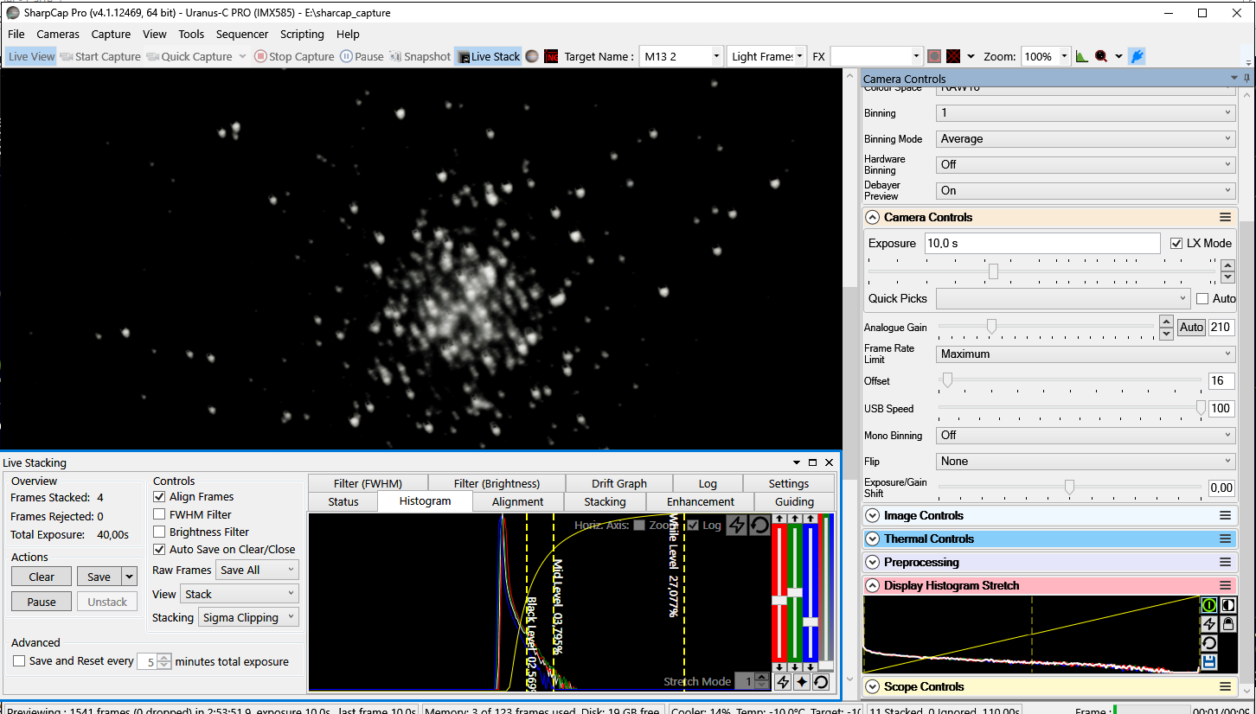The image size is (1256, 714).
Task: Uncheck Align Frames in Live Stacking
Action: click(x=159, y=497)
